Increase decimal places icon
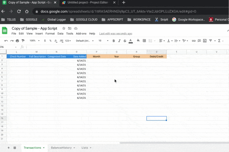Image resolution: width=229 pixels, height=152 pixels. click(x=61, y=41)
